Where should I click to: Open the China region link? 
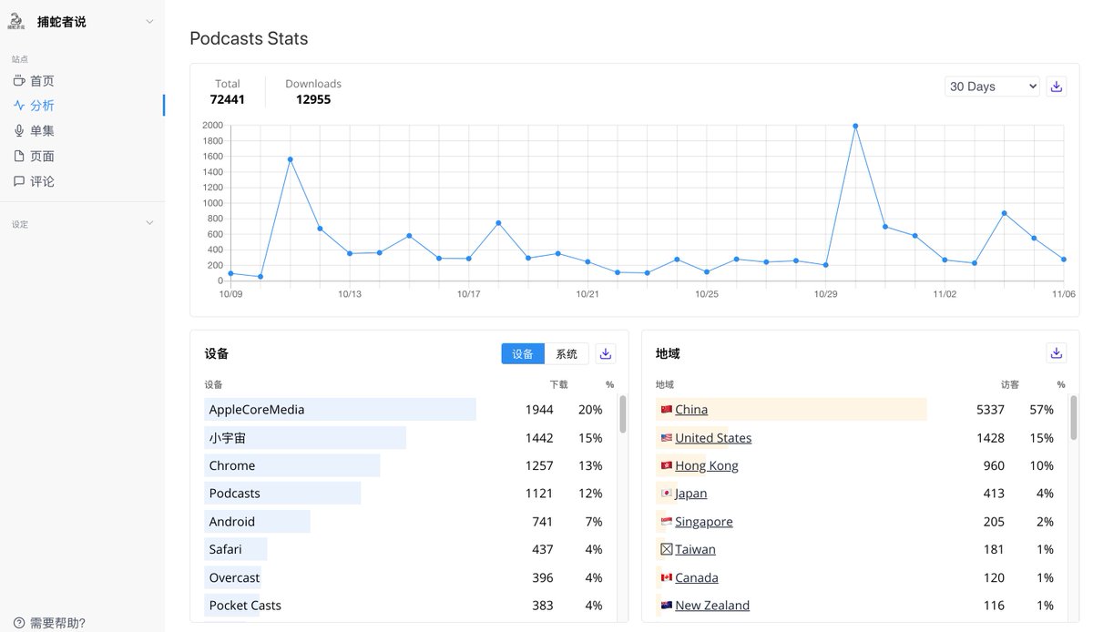tap(691, 410)
